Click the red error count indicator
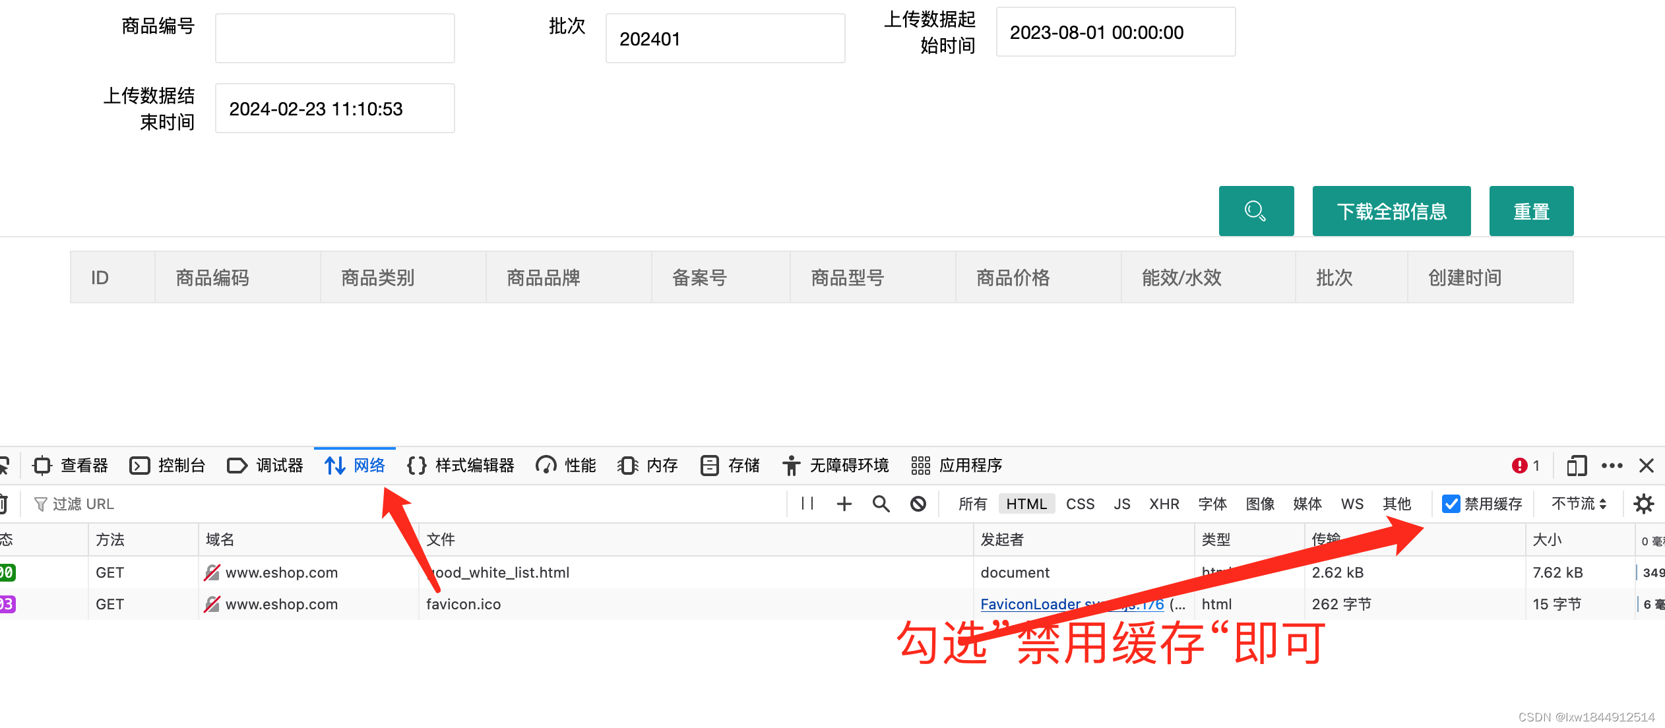The image size is (1665, 728). pos(1525,466)
